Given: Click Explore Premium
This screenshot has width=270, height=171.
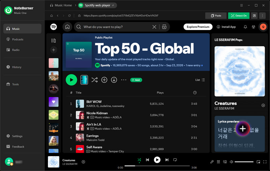Looking at the screenshot, I should click(198, 27).
